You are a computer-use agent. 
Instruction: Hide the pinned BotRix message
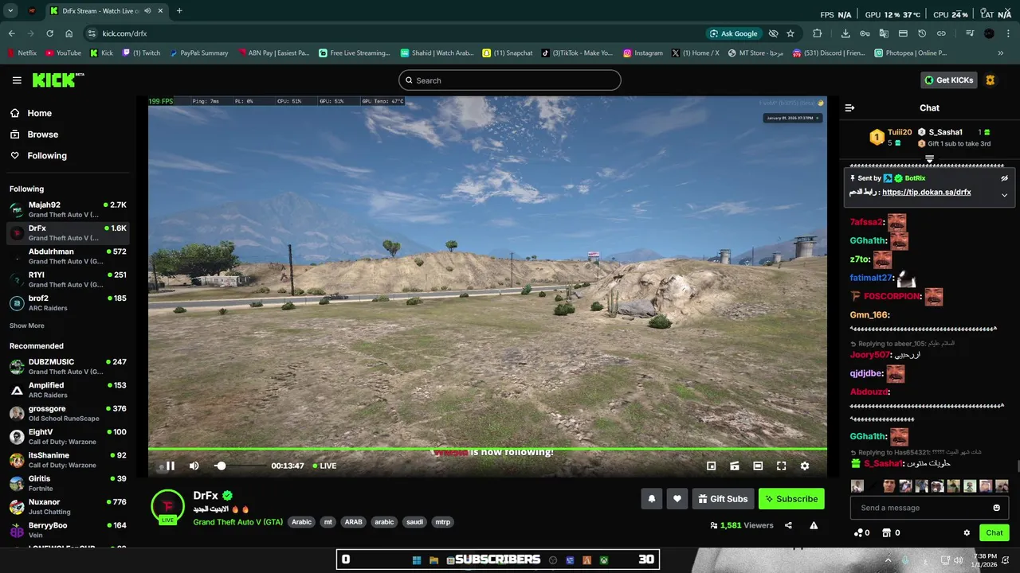[x=1004, y=178]
